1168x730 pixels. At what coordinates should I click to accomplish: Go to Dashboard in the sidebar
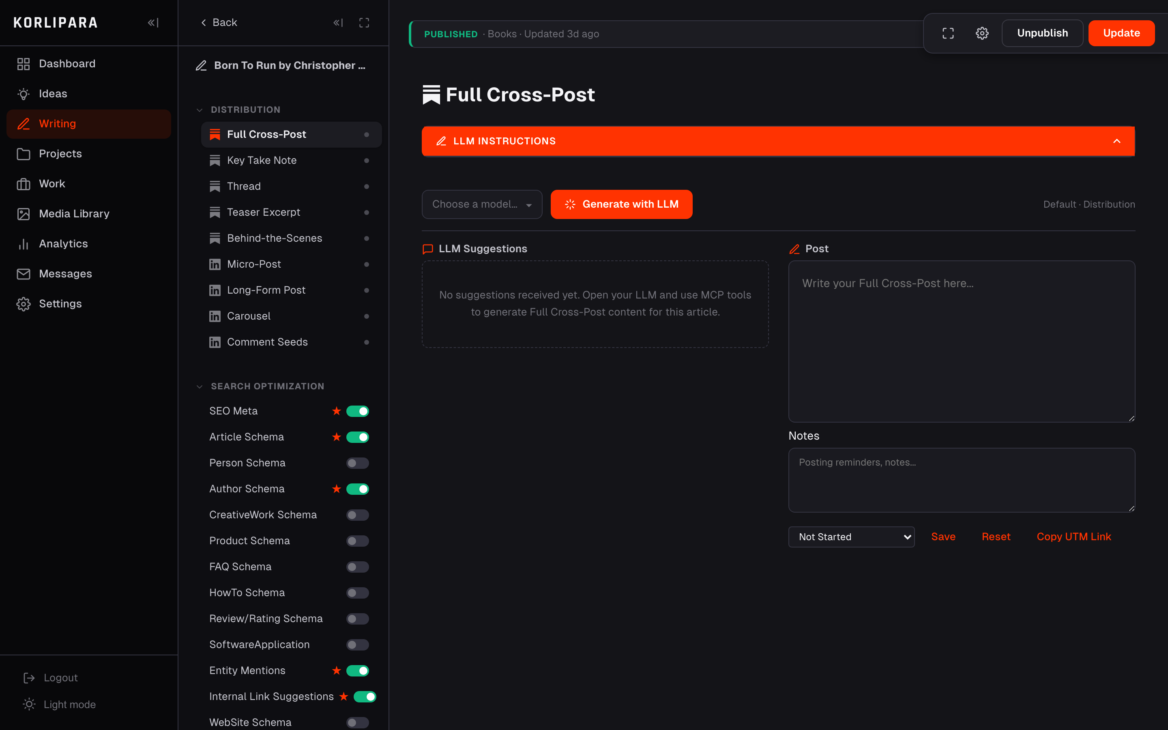tap(89, 64)
